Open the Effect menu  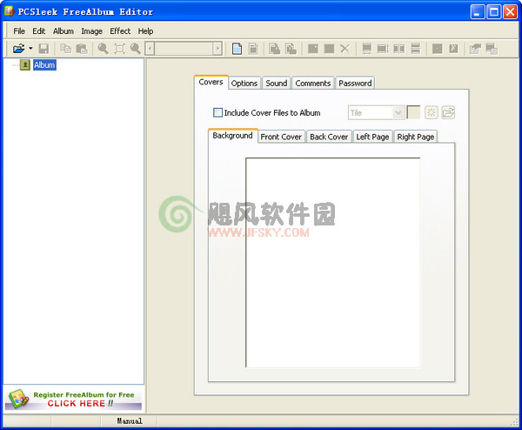click(120, 30)
